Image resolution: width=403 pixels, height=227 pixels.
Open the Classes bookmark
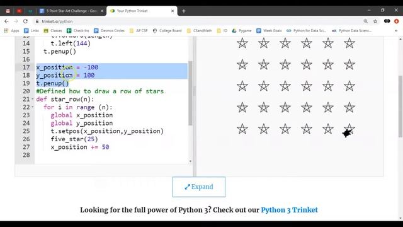click(53, 31)
